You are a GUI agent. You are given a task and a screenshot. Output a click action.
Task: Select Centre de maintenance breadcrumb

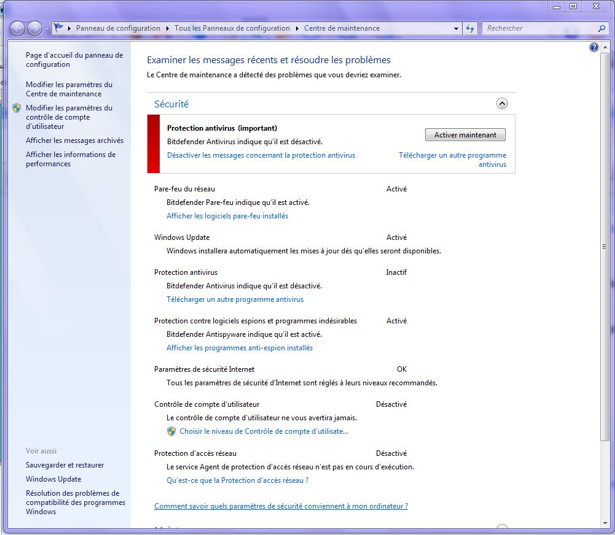tap(342, 28)
